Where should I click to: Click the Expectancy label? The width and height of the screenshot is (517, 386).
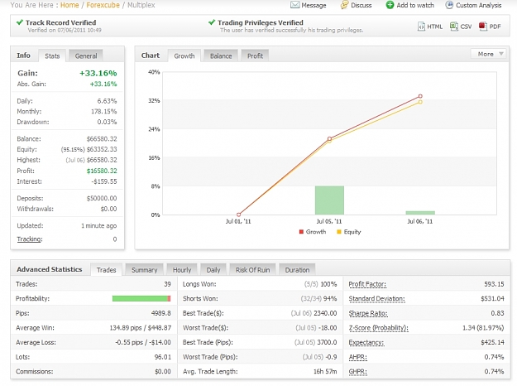[366, 342]
